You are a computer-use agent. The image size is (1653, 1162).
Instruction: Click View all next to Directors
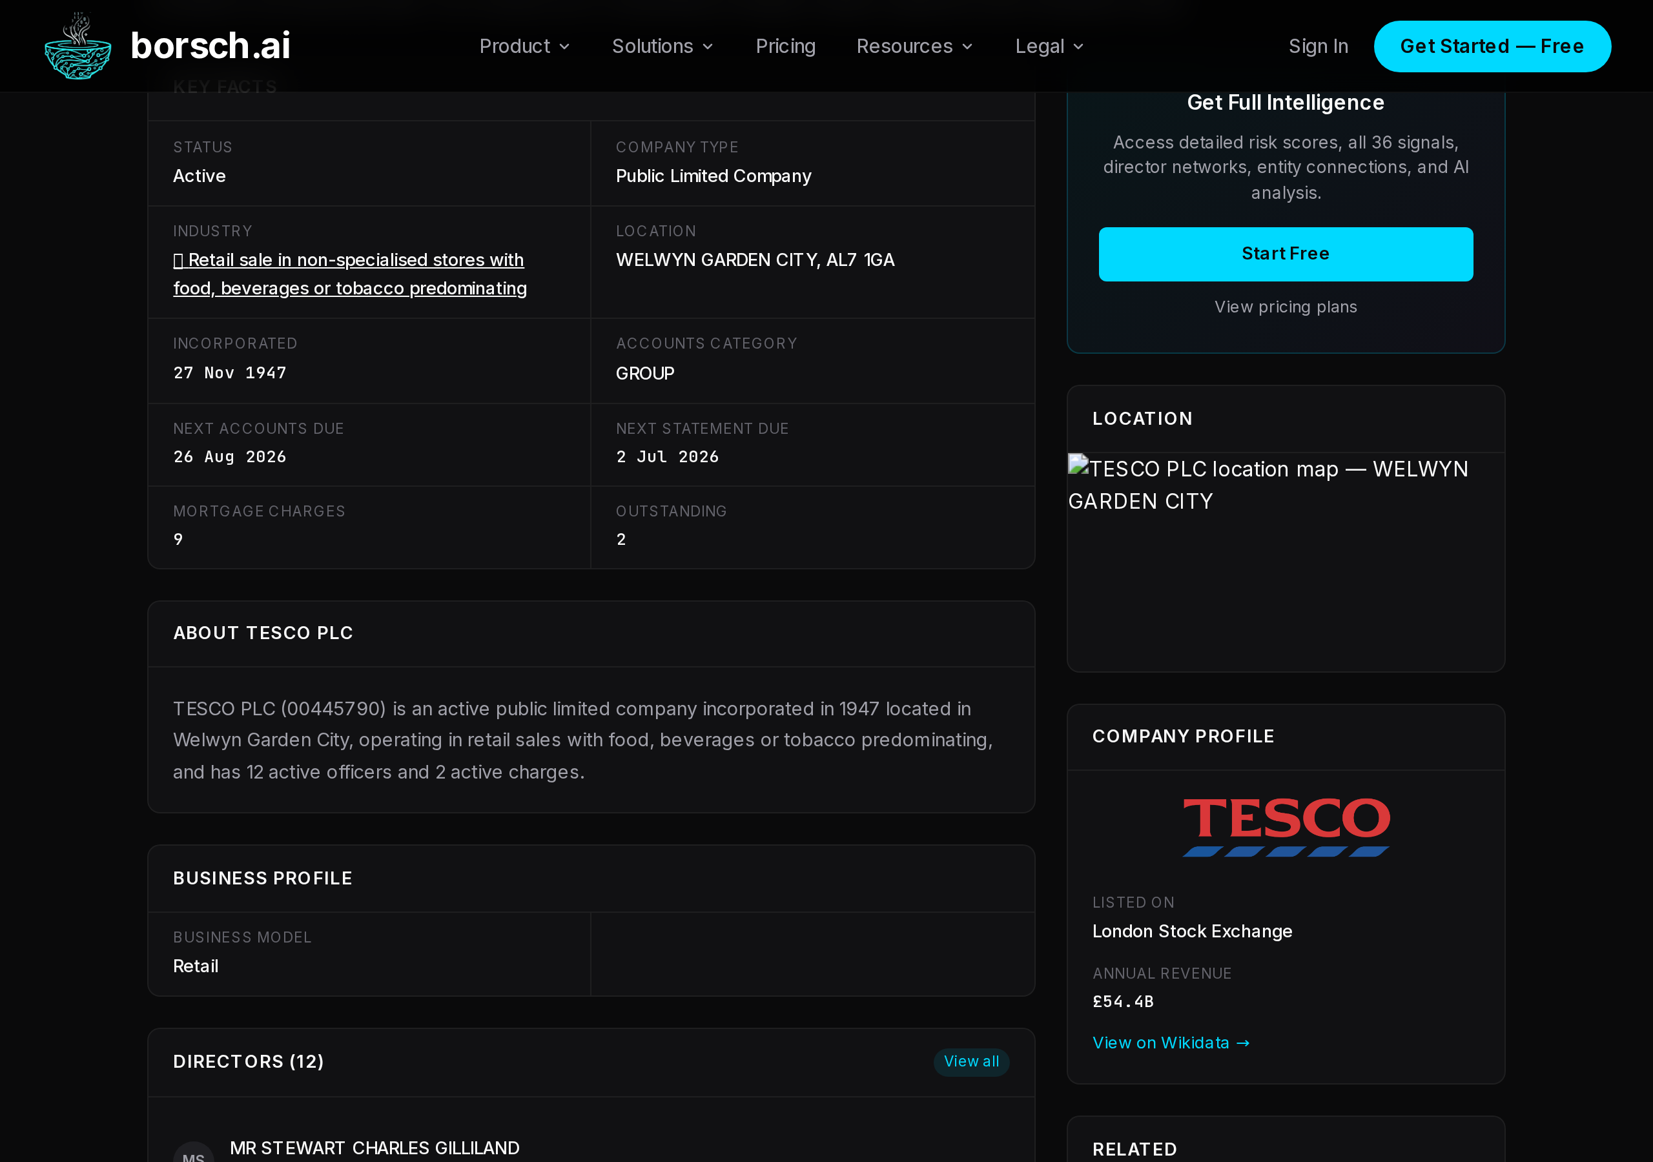click(970, 1062)
